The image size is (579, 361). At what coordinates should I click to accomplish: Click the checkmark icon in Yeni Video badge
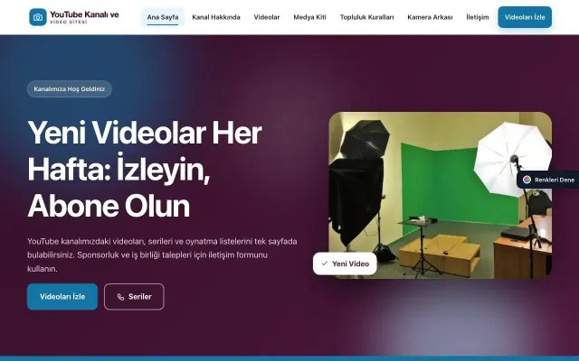[x=325, y=264]
